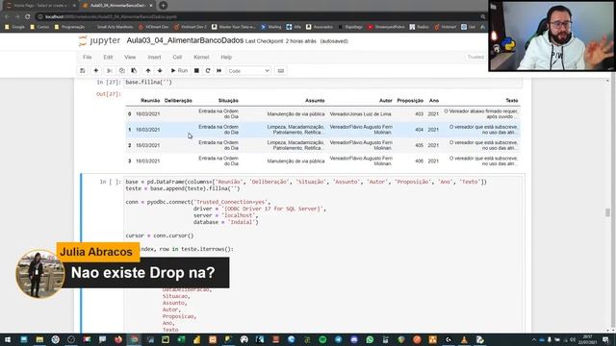The height and width of the screenshot is (346, 616).
Task: Open the Cell menu
Action: 177,58
